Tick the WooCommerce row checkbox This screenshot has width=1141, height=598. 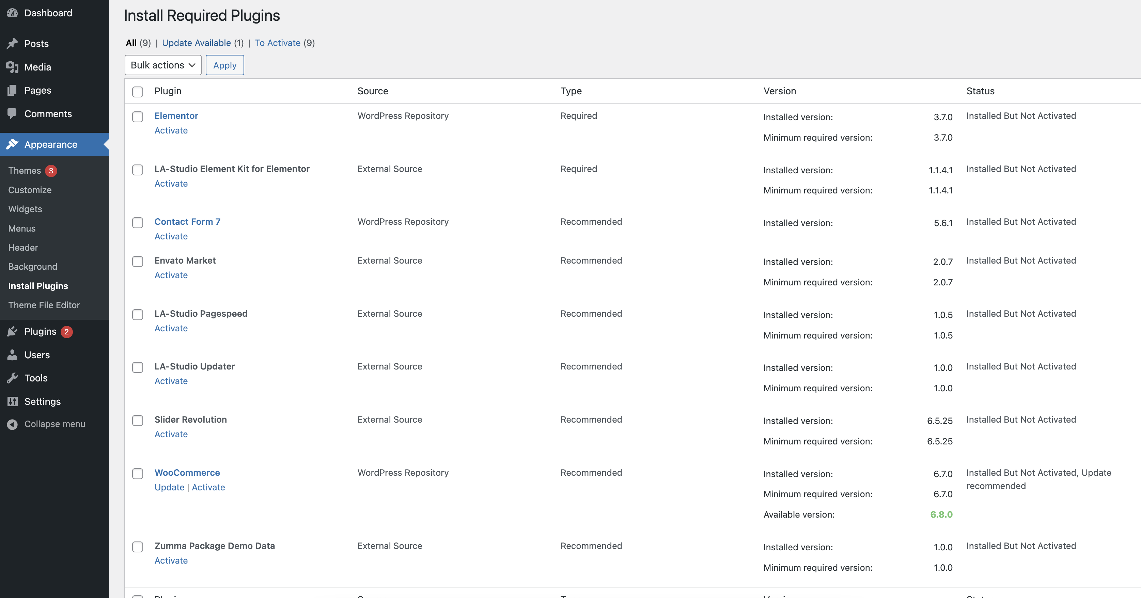click(138, 473)
